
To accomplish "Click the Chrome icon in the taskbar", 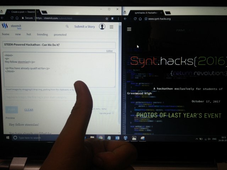I will pyautogui.click(x=101, y=137).
